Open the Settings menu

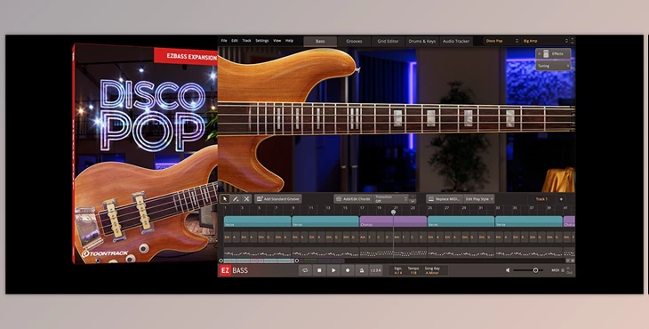262,41
